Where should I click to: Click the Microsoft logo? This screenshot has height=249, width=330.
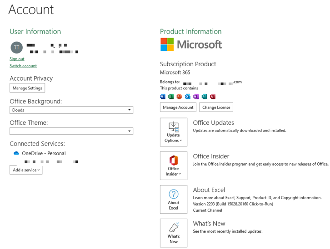[x=191, y=44]
